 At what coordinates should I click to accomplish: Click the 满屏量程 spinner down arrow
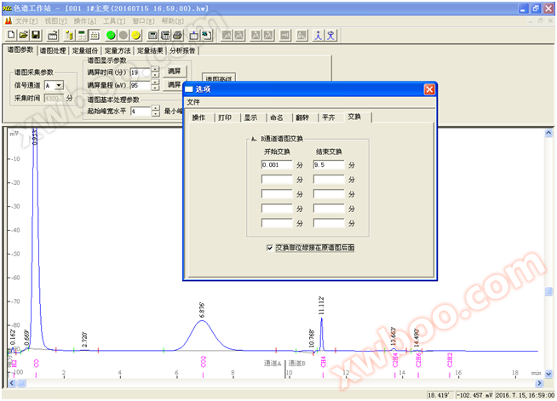155,88
